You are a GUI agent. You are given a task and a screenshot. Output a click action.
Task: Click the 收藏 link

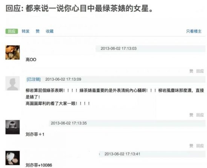pos(50,31)
